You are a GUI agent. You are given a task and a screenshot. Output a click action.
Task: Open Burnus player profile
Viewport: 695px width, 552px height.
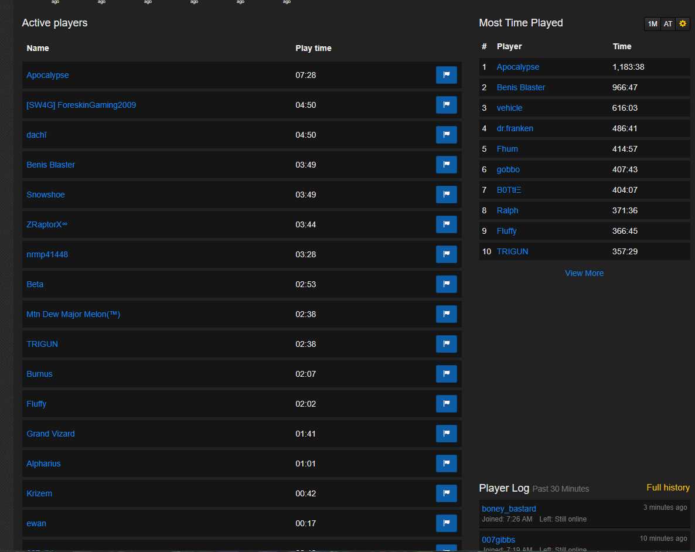tap(39, 374)
